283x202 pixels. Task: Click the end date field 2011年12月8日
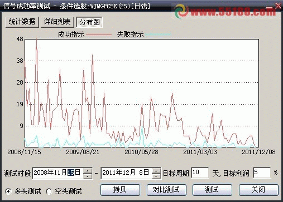[126, 173]
